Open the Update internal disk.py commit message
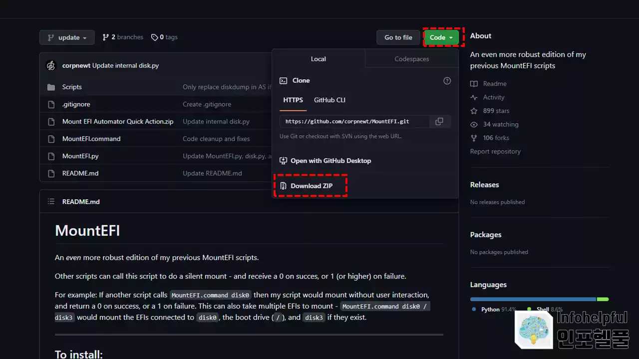The width and height of the screenshot is (639, 359). coord(125,66)
